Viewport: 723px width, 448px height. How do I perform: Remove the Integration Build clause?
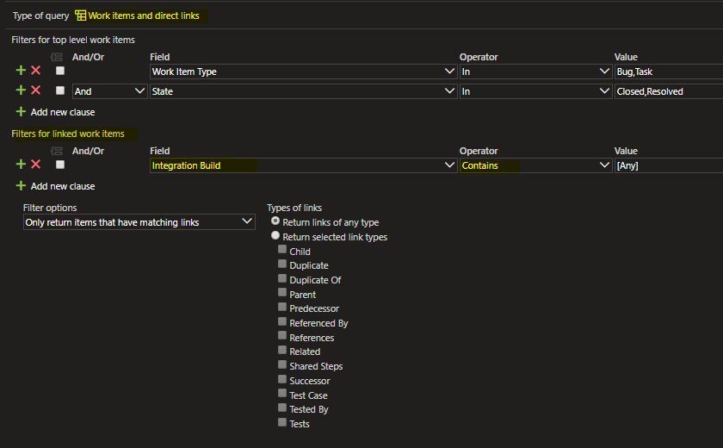tap(35, 165)
